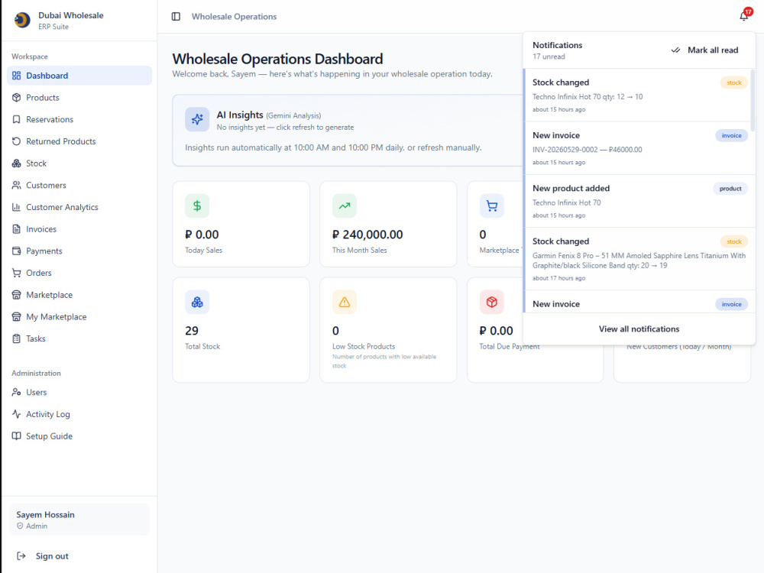Click the Products box icon
This screenshot has width=764, height=573.
pos(17,98)
